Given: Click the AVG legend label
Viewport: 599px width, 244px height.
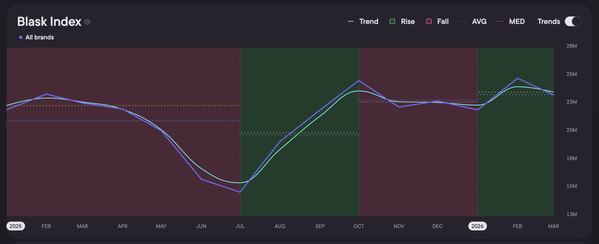Looking at the screenshot, I should (x=479, y=21).
